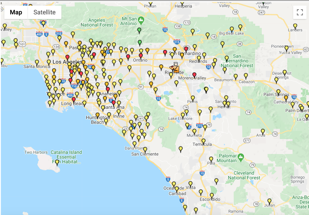The width and height of the screenshot is (309, 215).
Task: Click the Two Harbors label
Action: coord(36,152)
